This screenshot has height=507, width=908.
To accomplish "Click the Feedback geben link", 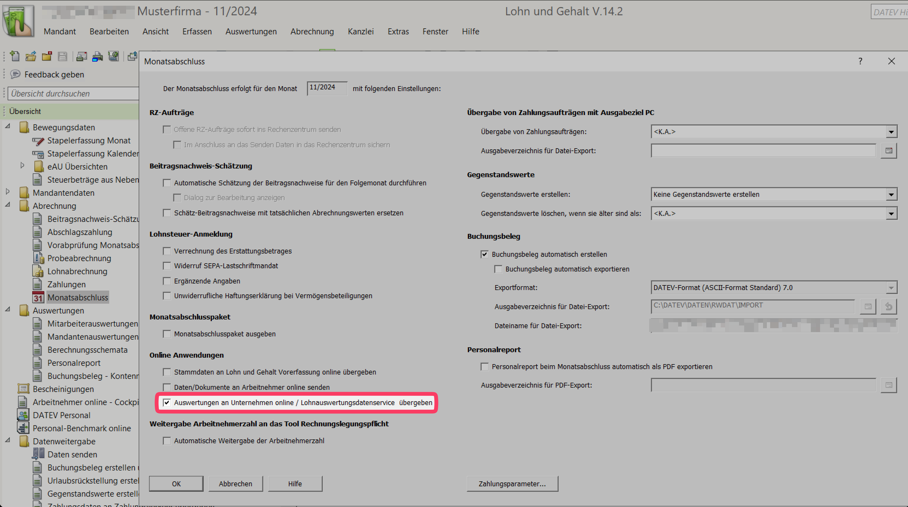I will pyautogui.click(x=54, y=75).
